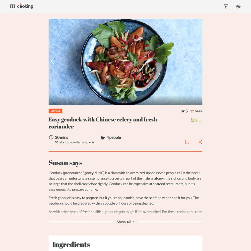
Task: Jump to second carousel dot
Action: pos(127,102)
